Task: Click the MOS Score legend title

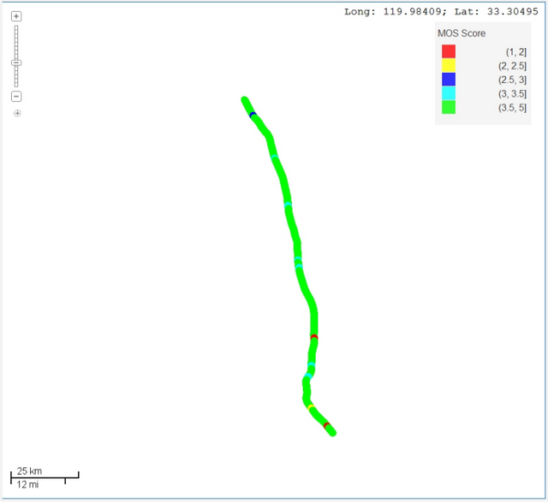Action: tap(462, 33)
